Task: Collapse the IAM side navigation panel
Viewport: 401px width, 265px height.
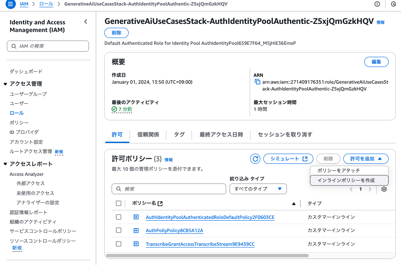Action: click(86, 22)
